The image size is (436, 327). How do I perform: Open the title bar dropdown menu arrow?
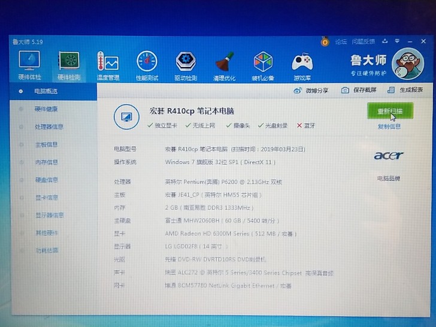tap(397, 41)
